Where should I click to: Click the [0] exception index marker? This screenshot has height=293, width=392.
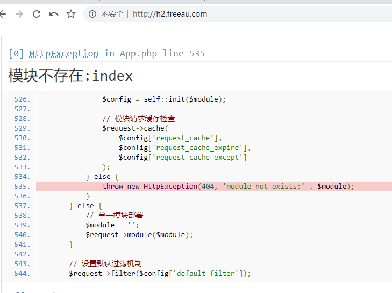(16, 53)
